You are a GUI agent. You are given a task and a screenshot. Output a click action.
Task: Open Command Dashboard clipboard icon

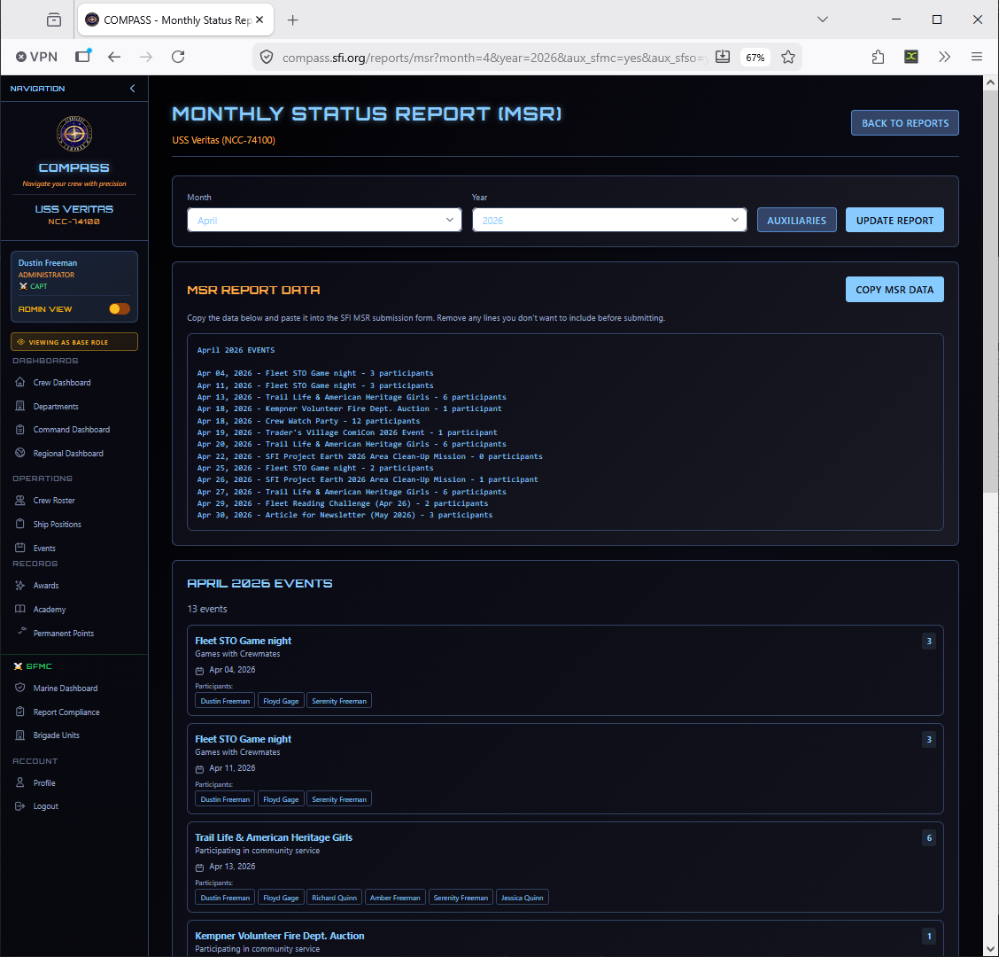19,429
